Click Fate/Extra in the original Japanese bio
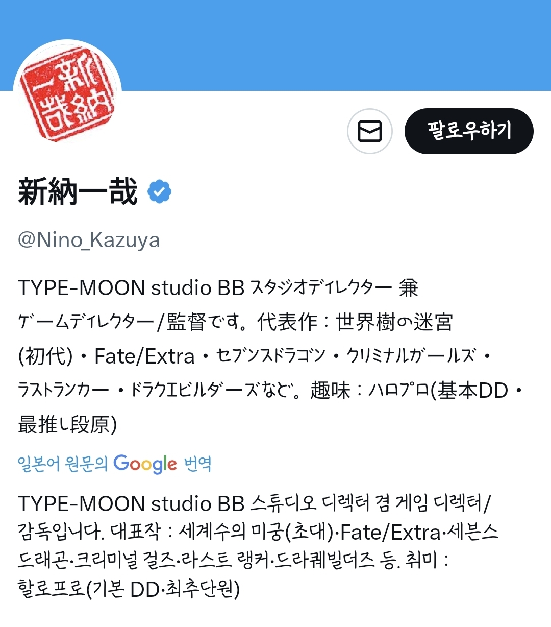 tap(144, 356)
